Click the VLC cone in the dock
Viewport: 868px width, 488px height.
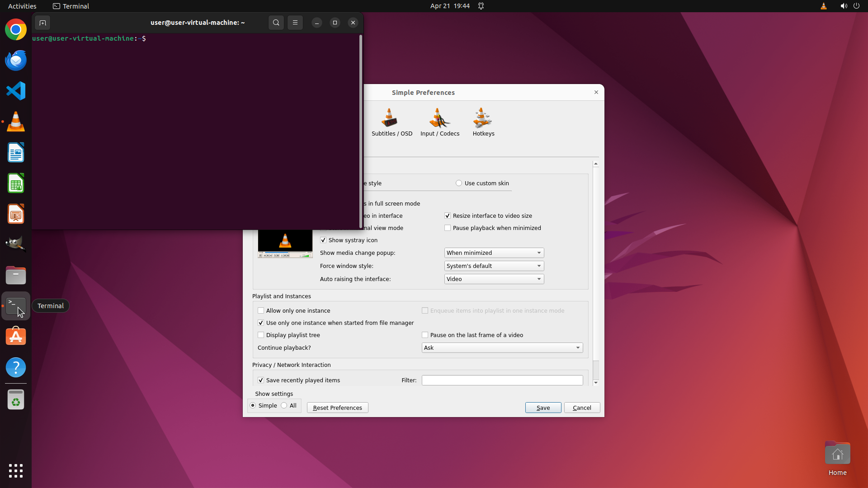tap(16, 122)
